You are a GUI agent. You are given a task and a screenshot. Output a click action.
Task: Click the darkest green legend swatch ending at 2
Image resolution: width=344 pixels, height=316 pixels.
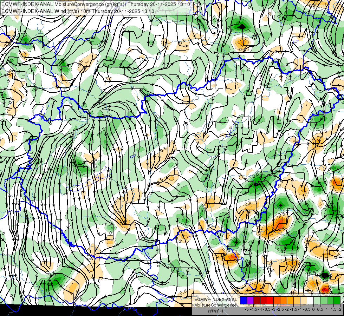click(x=337, y=301)
